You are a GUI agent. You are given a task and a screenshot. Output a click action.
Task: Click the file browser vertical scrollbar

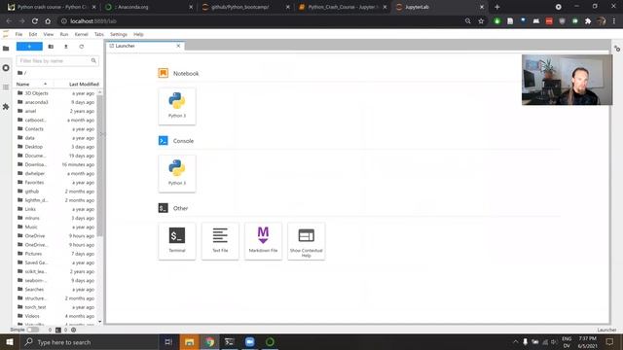[99, 165]
